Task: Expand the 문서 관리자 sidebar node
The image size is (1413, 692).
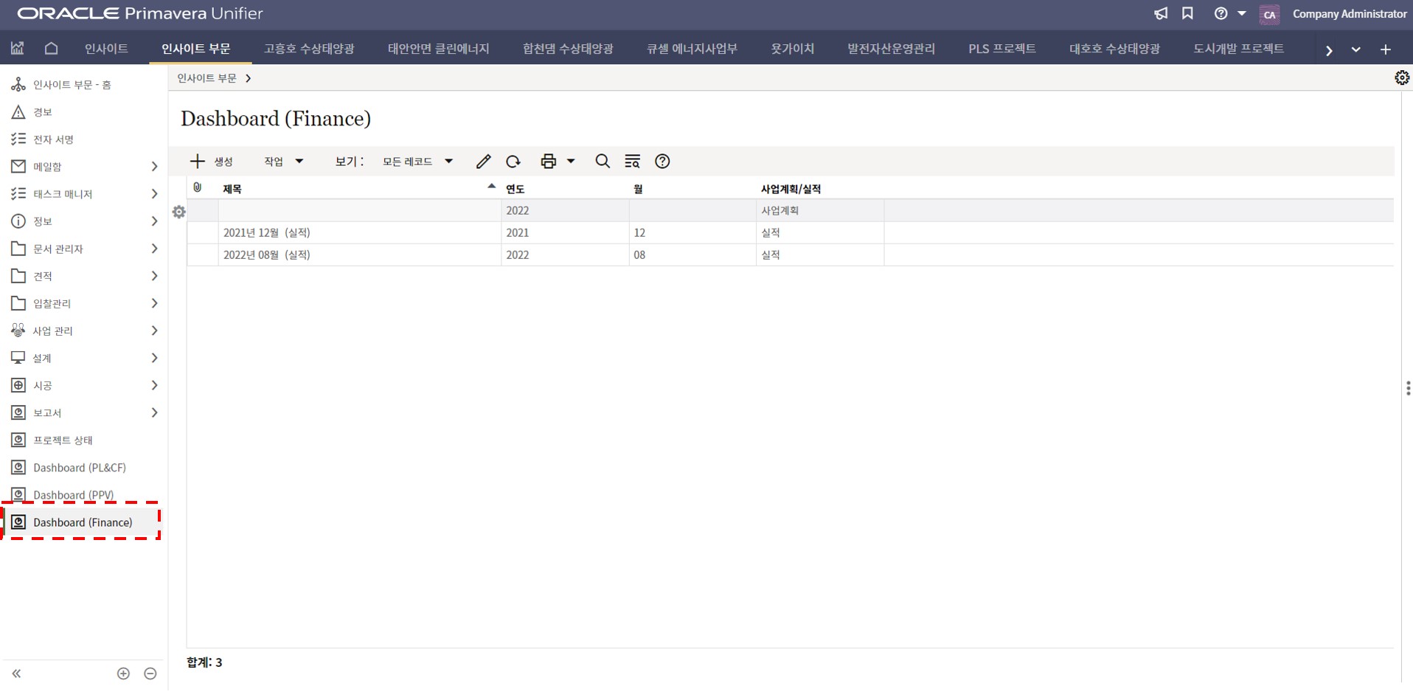Action: pyautogui.click(x=154, y=249)
